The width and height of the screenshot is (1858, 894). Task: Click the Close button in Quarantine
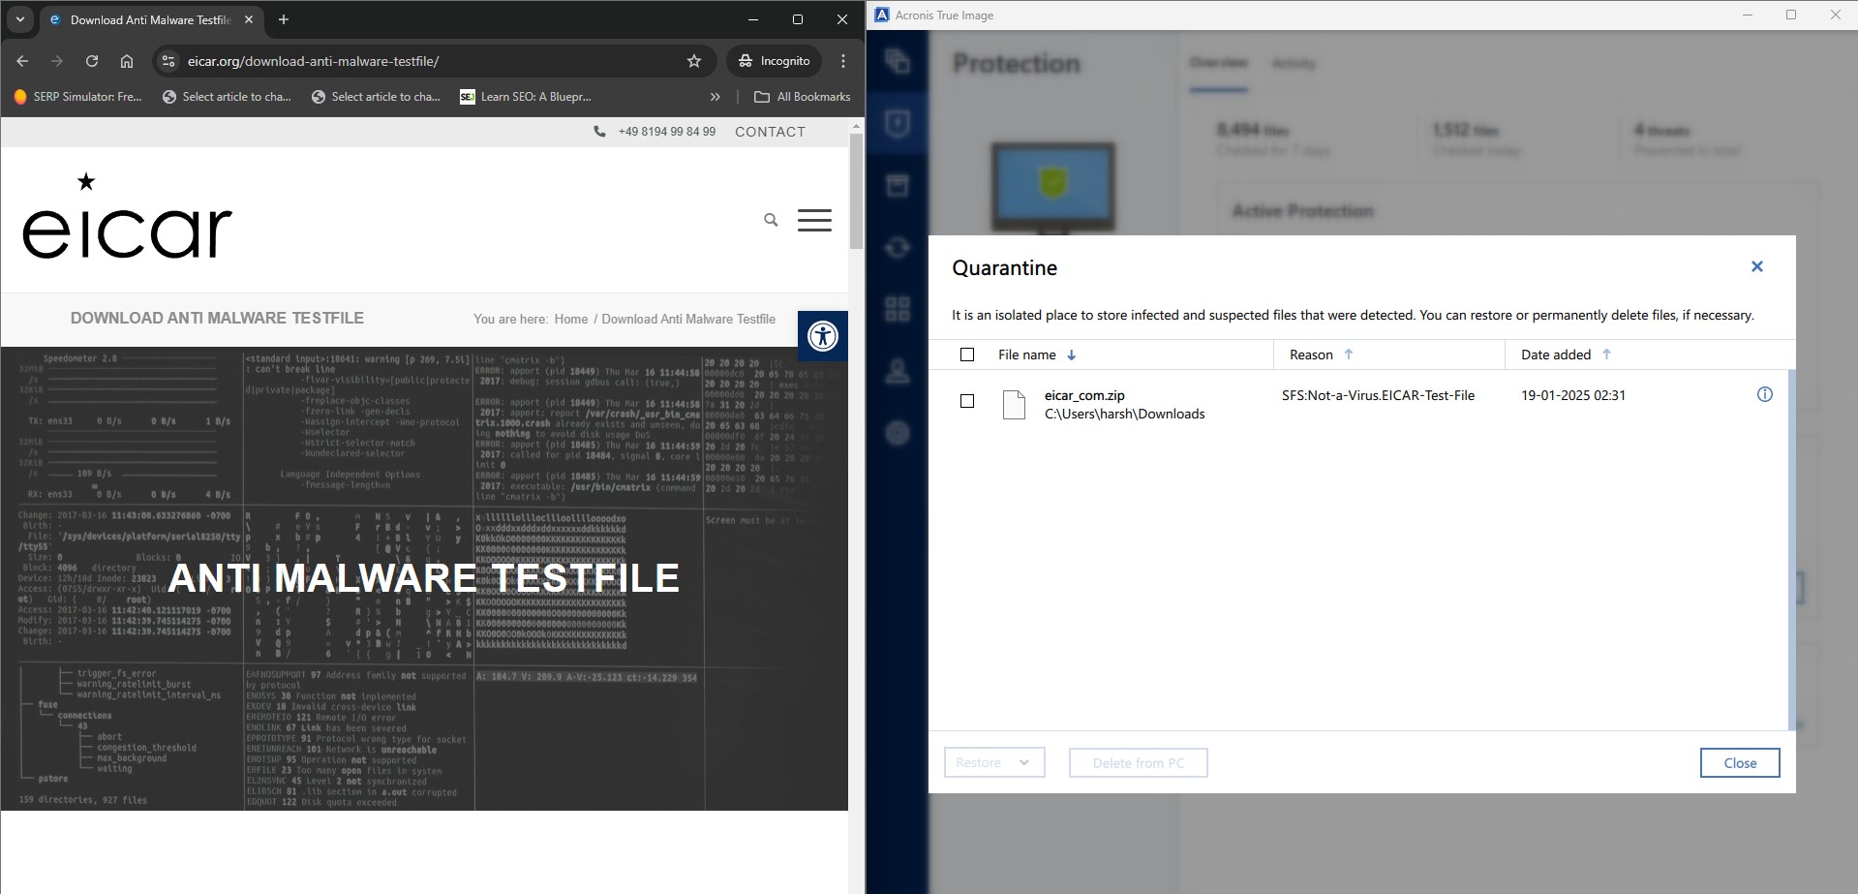(1740, 762)
